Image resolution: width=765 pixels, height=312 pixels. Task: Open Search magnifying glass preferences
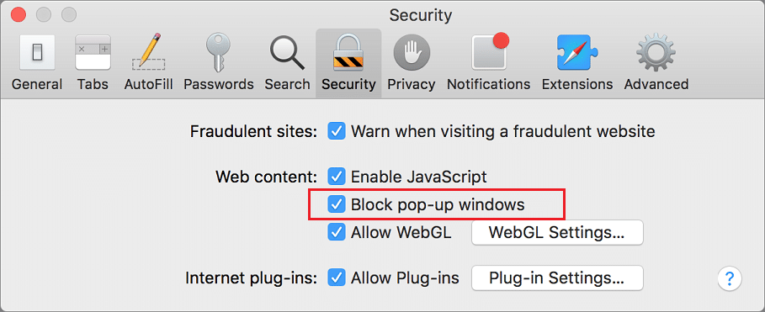click(287, 63)
